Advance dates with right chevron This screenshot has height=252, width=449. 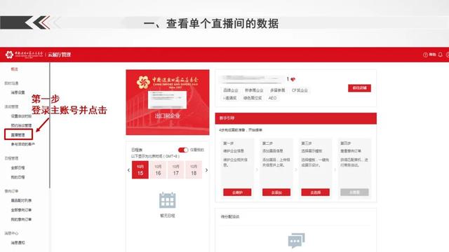(206, 170)
